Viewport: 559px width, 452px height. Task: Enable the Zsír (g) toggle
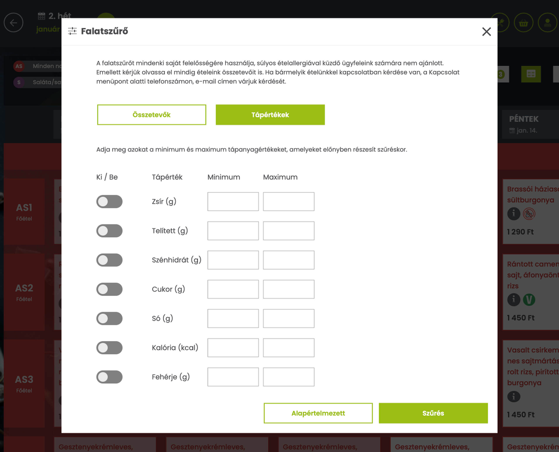coord(109,201)
